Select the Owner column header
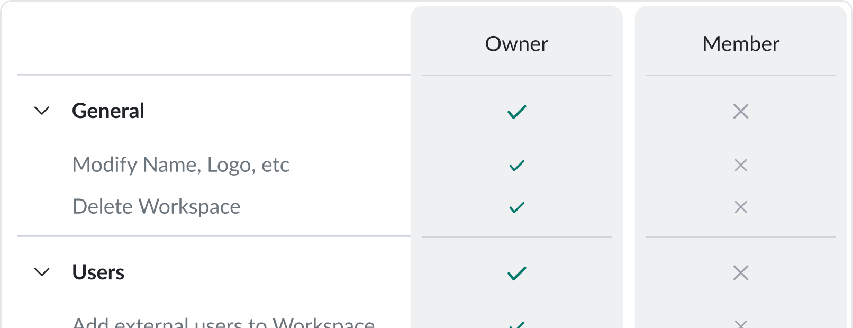Viewport: 853px width, 328px height. tap(516, 44)
